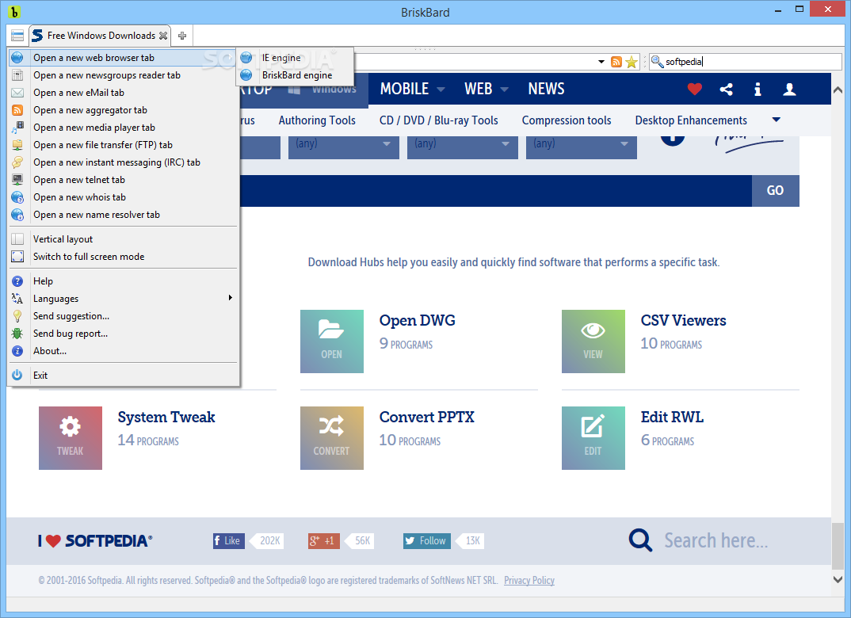This screenshot has width=851, height=618.
Task: Click the BriskBard main menu icon
Action: 17,36
